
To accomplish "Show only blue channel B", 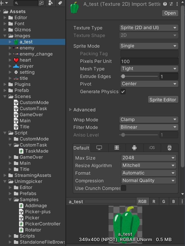I will click(x=173, y=202).
